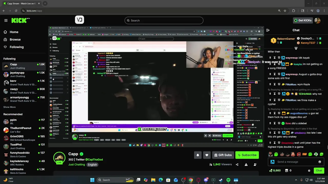
Task: Click the Kick search field
Action: [x=164, y=20]
